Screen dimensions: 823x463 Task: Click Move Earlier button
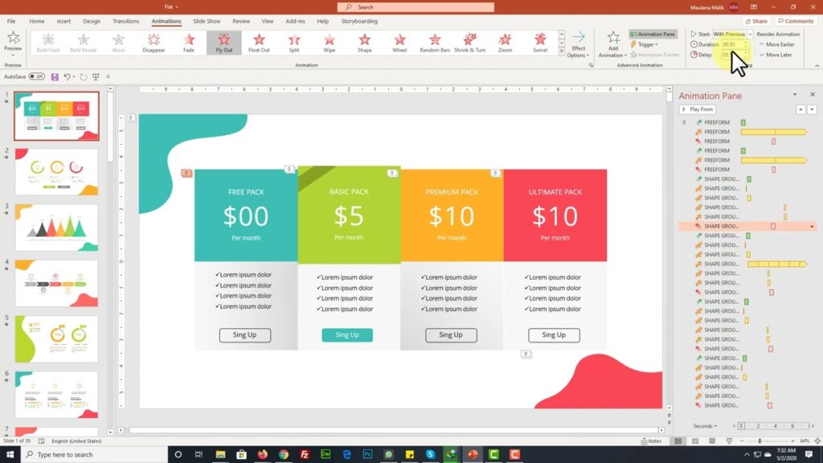pos(776,45)
